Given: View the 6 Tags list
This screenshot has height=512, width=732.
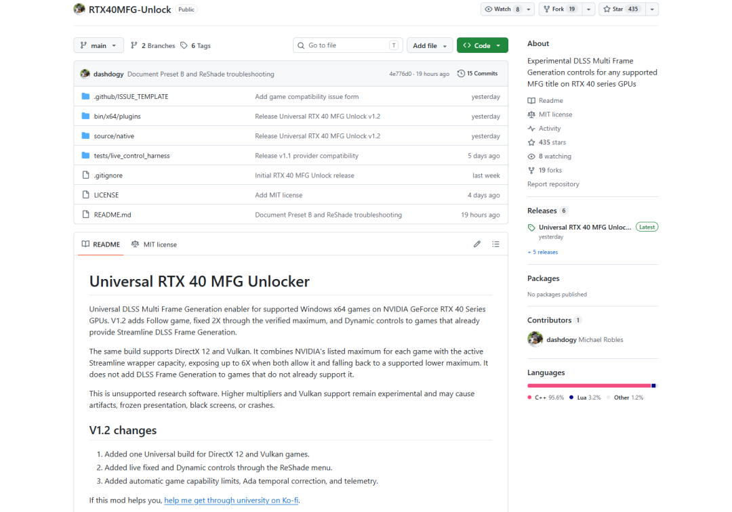Looking at the screenshot, I should 196,45.
